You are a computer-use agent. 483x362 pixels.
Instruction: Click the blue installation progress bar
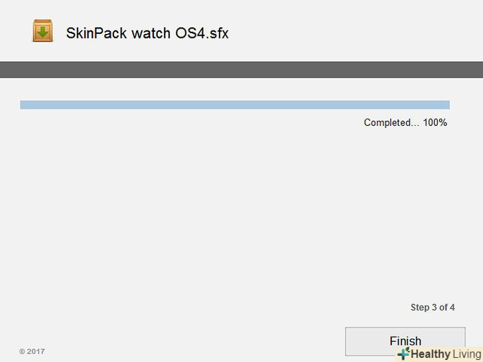234,105
